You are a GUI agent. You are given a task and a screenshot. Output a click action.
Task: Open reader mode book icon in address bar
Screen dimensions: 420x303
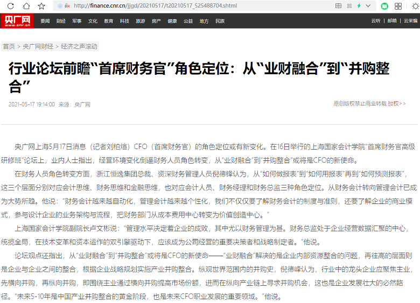tap(339, 6)
